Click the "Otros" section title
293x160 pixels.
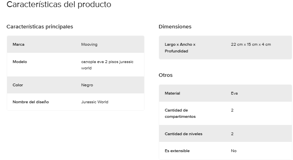tap(165, 75)
